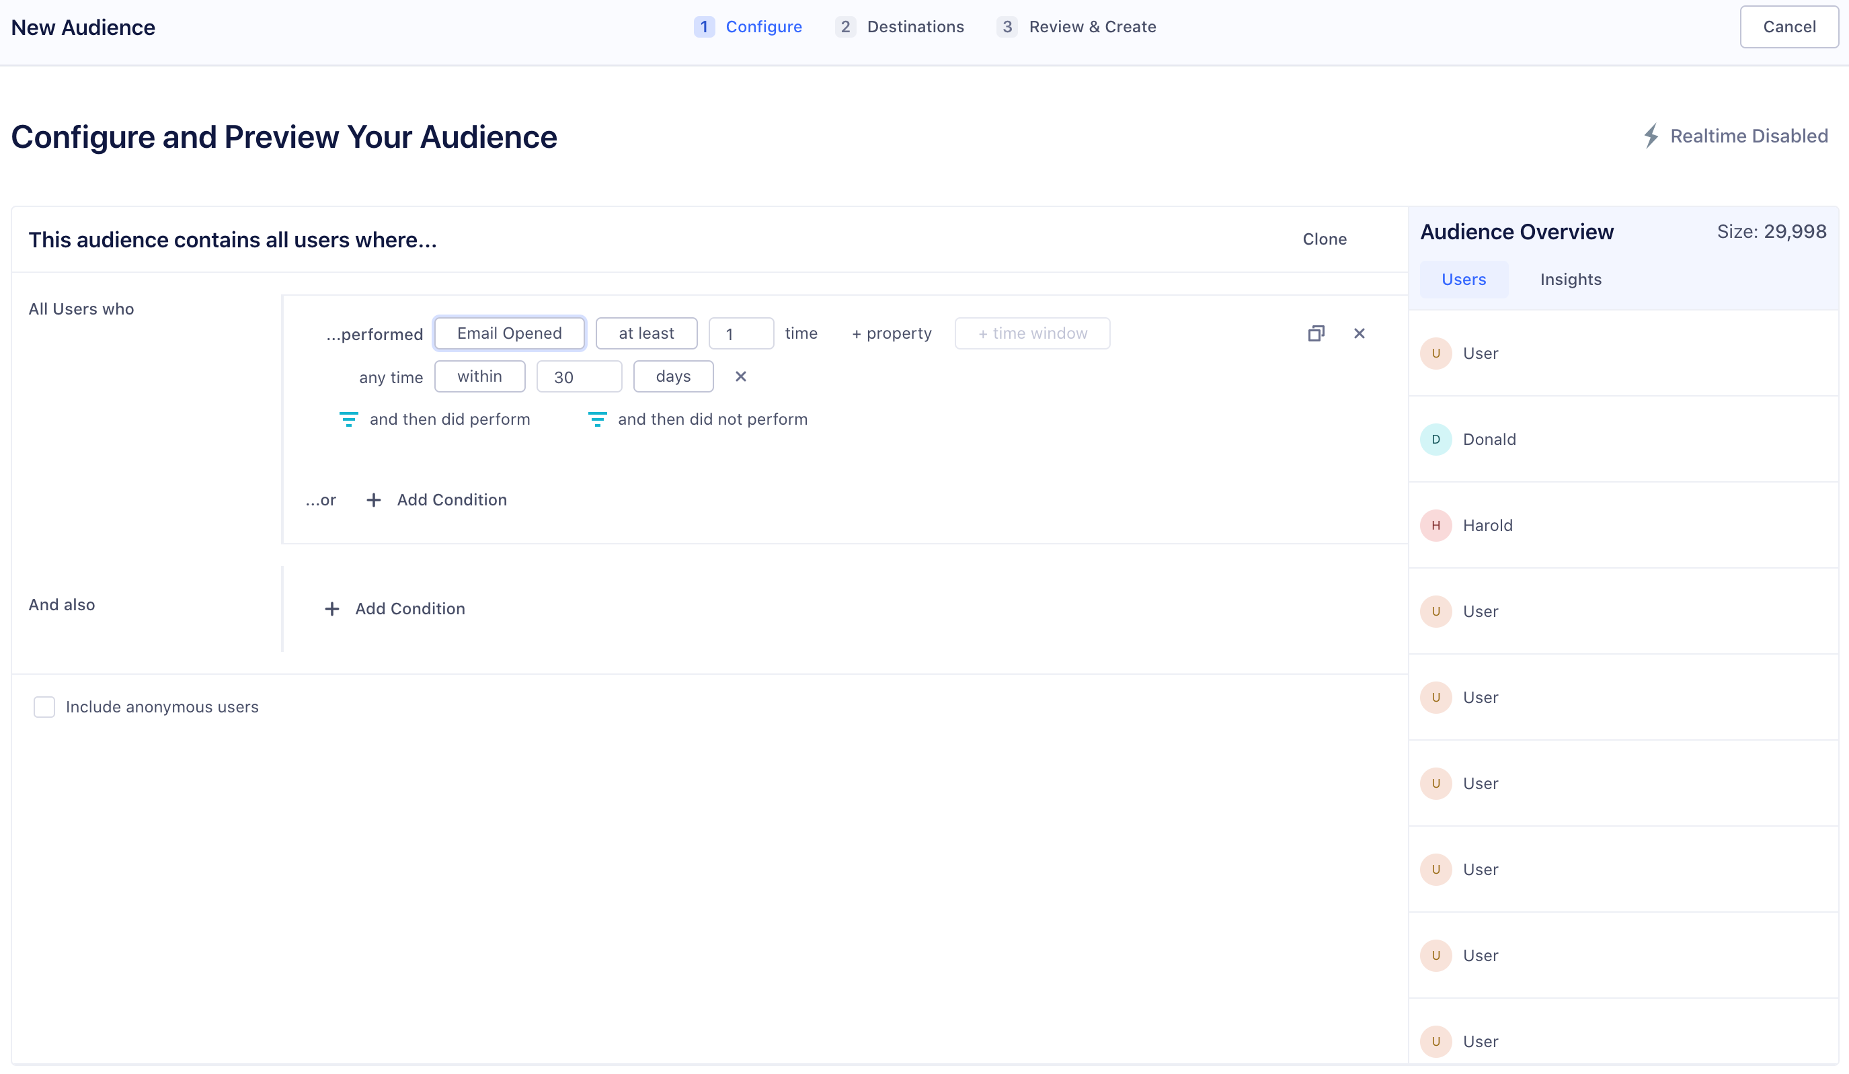Remove the Email Opened condition
The width and height of the screenshot is (1849, 1074).
[1360, 333]
